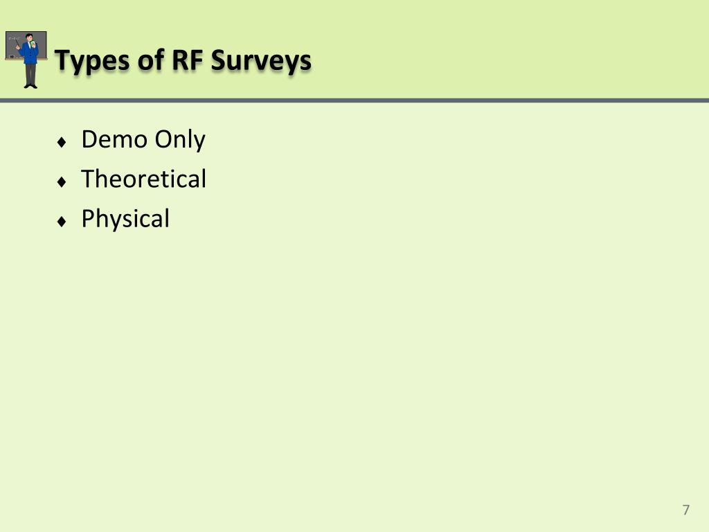Click the slide number 7
Image resolution: width=709 pixels, height=532 pixels.
(x=686, y=510)
